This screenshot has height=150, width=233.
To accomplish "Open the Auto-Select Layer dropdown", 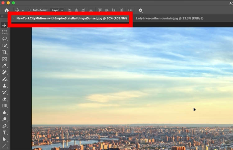I will pyautogui.click(x=57, y=10).
